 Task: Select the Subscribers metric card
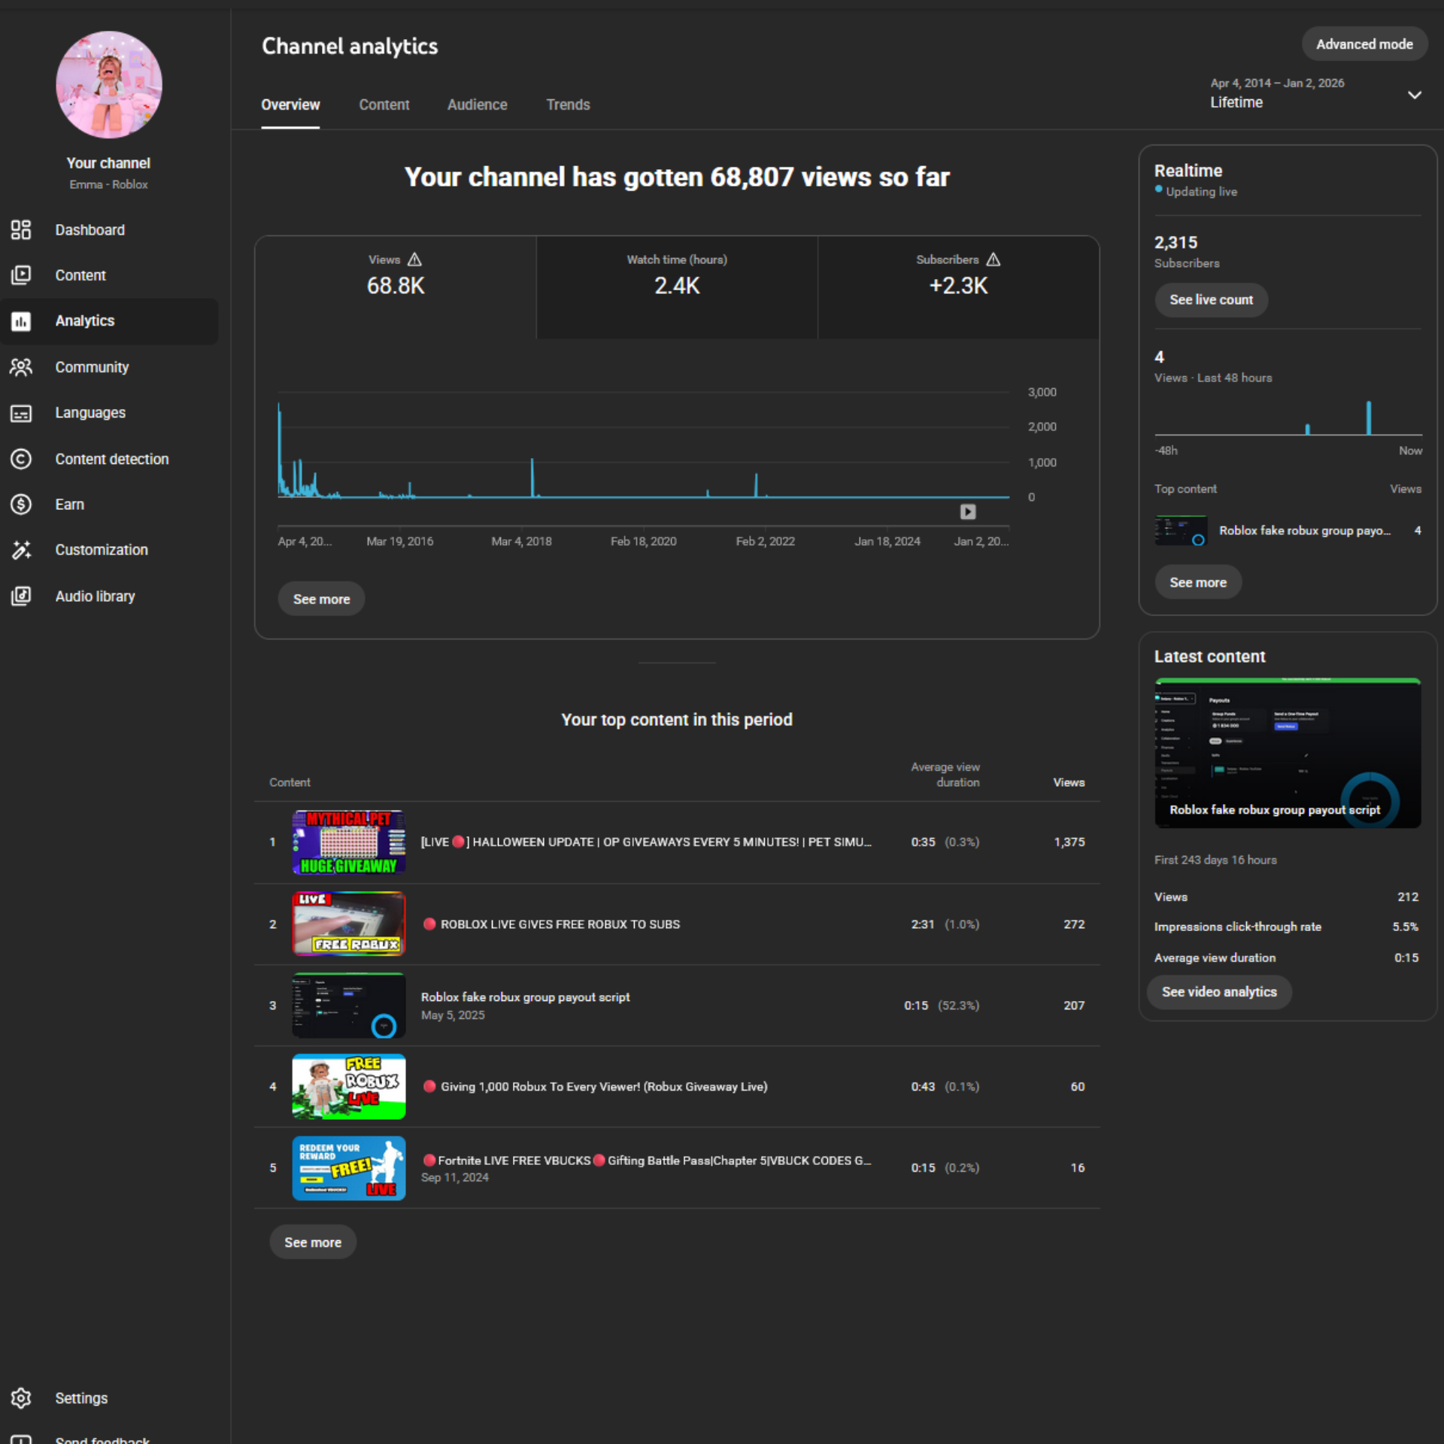coord(958,287)
